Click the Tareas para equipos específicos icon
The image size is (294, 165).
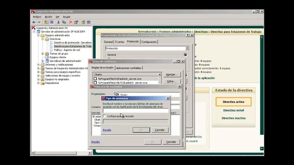tap(43, 72)
